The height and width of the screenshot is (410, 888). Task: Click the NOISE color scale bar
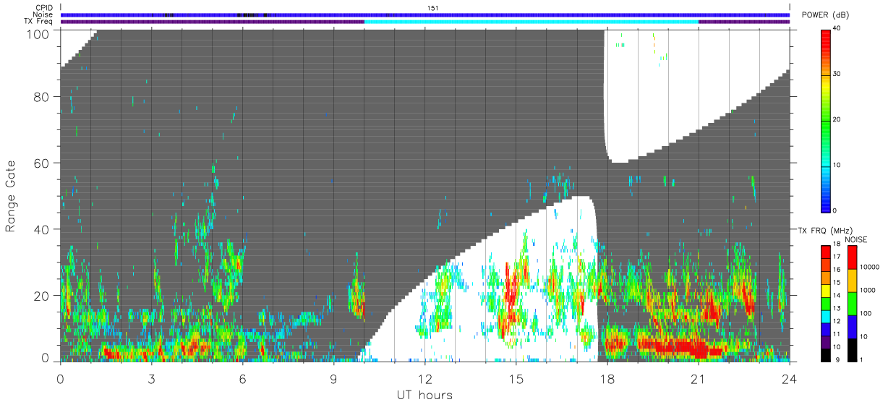click(x=852, y=302)
